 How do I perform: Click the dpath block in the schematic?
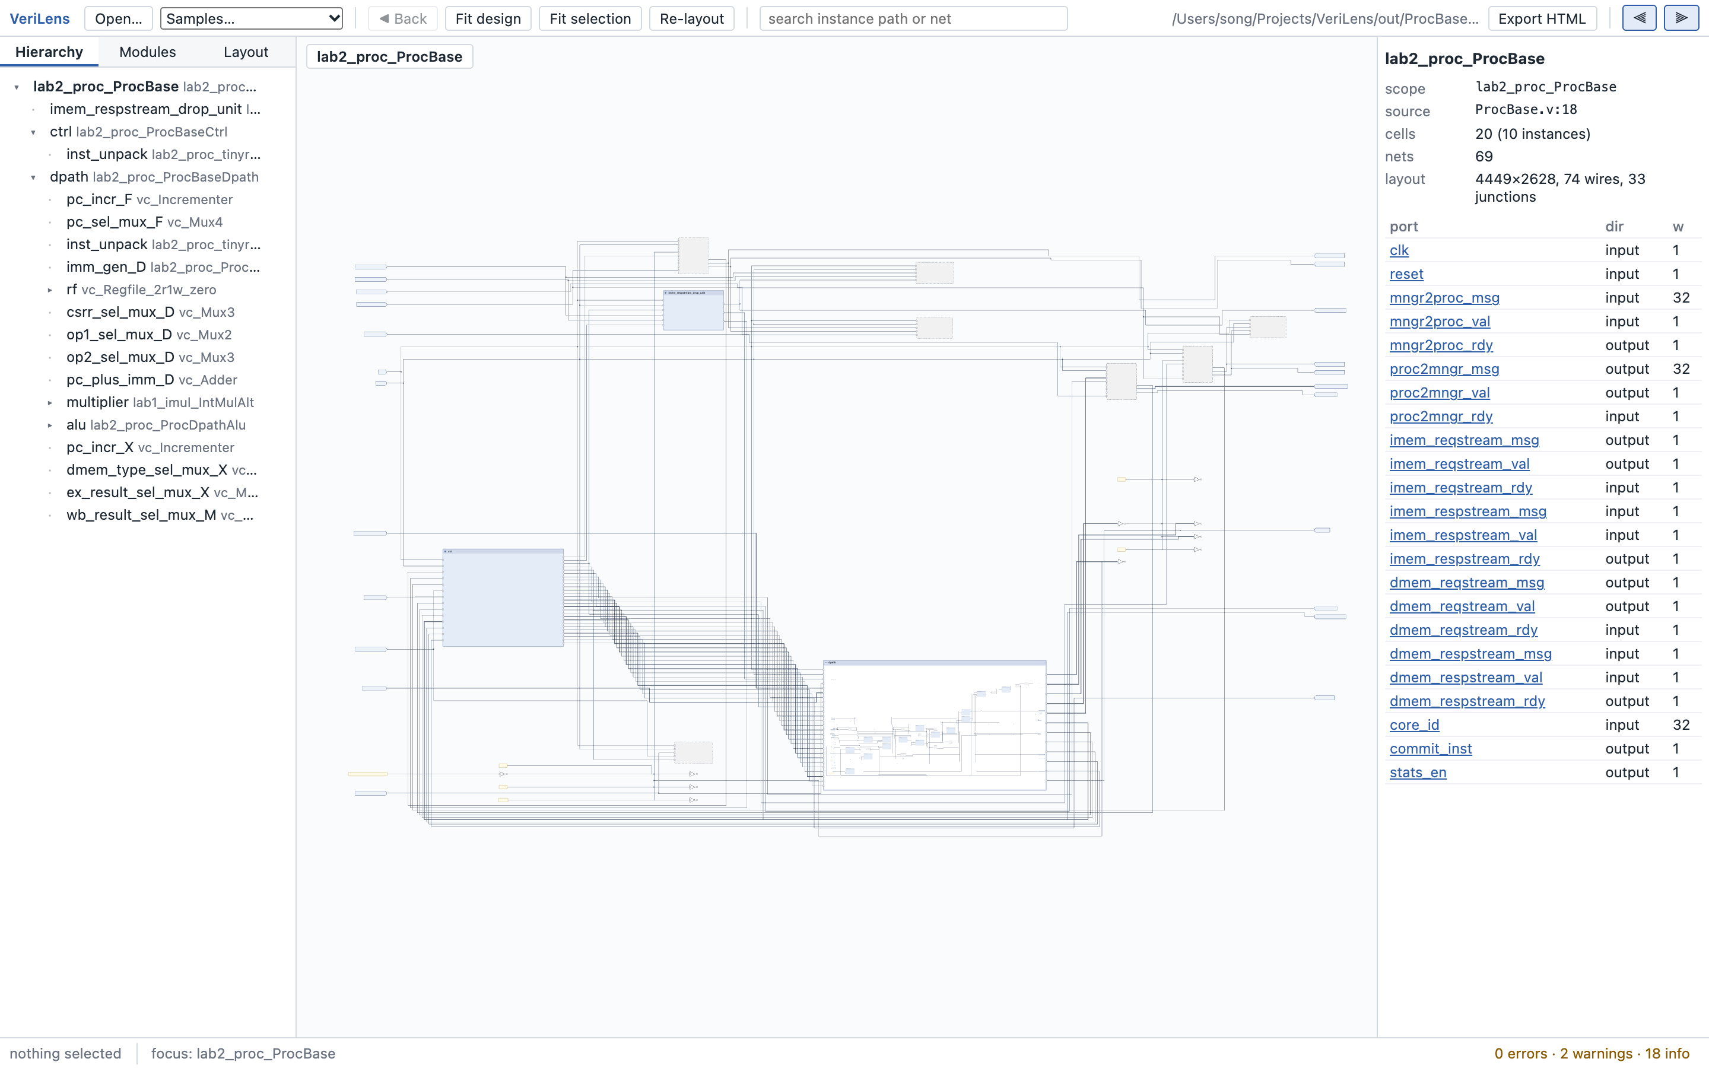(934, 726)
